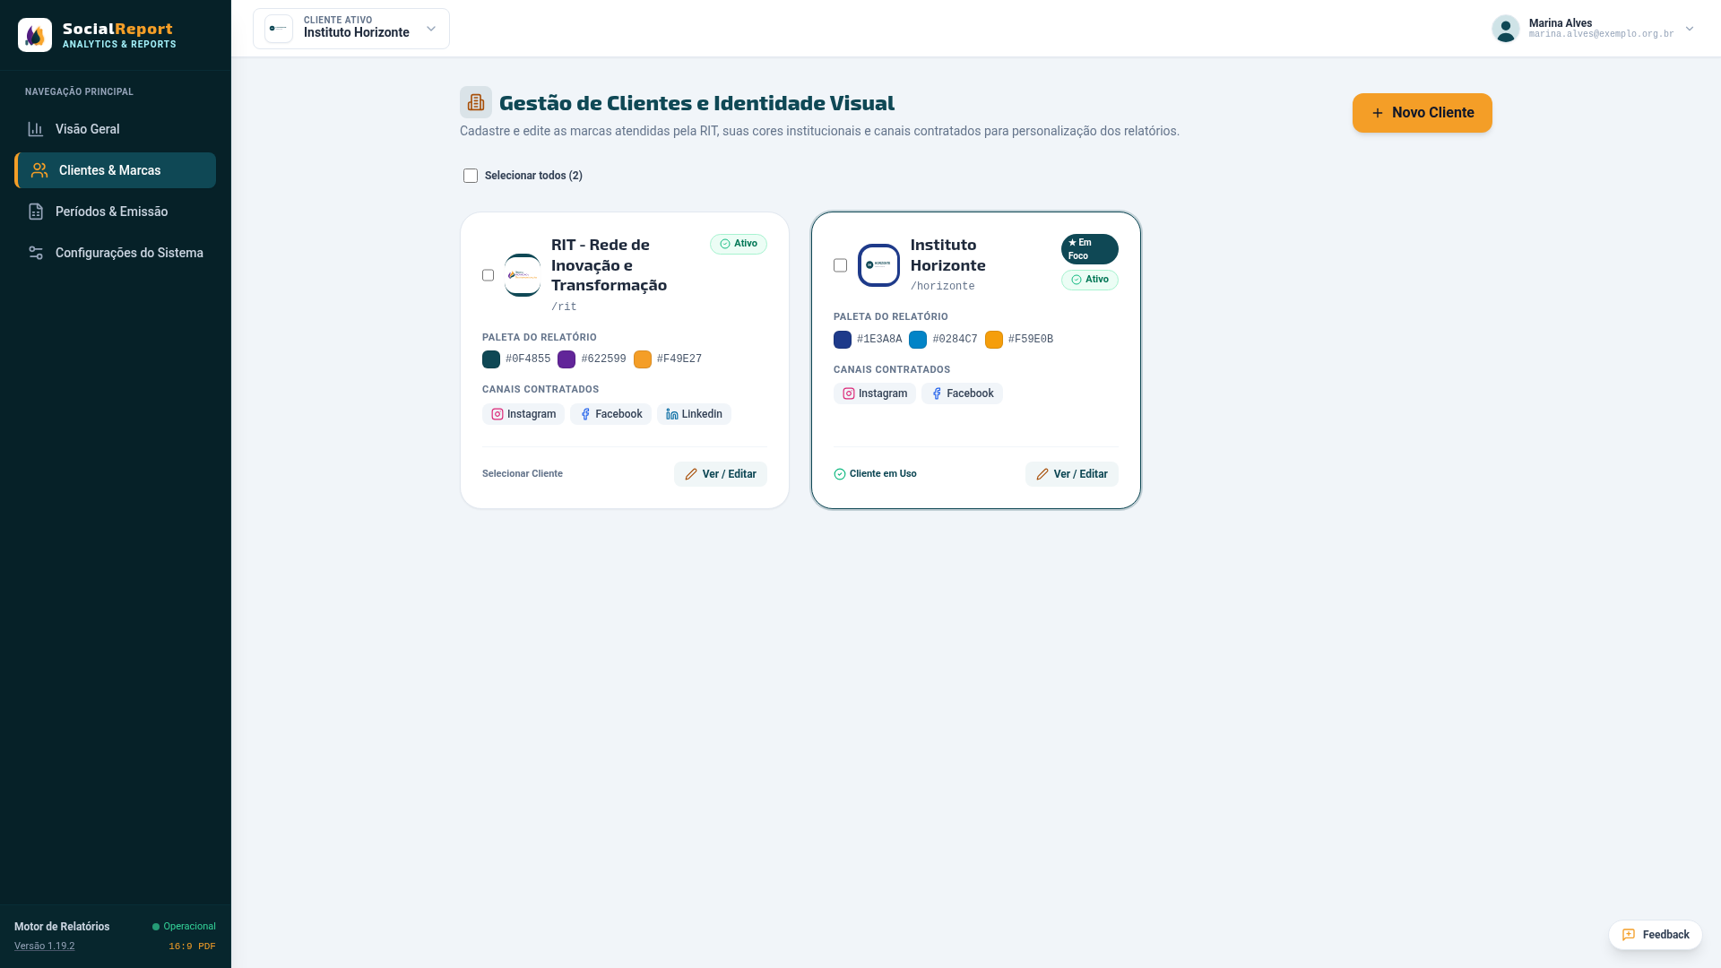Click the LinkedIn chip on RIT card

tap(694, 414)
